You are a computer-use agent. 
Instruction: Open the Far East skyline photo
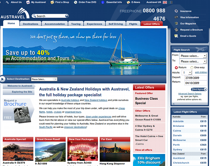115,152
